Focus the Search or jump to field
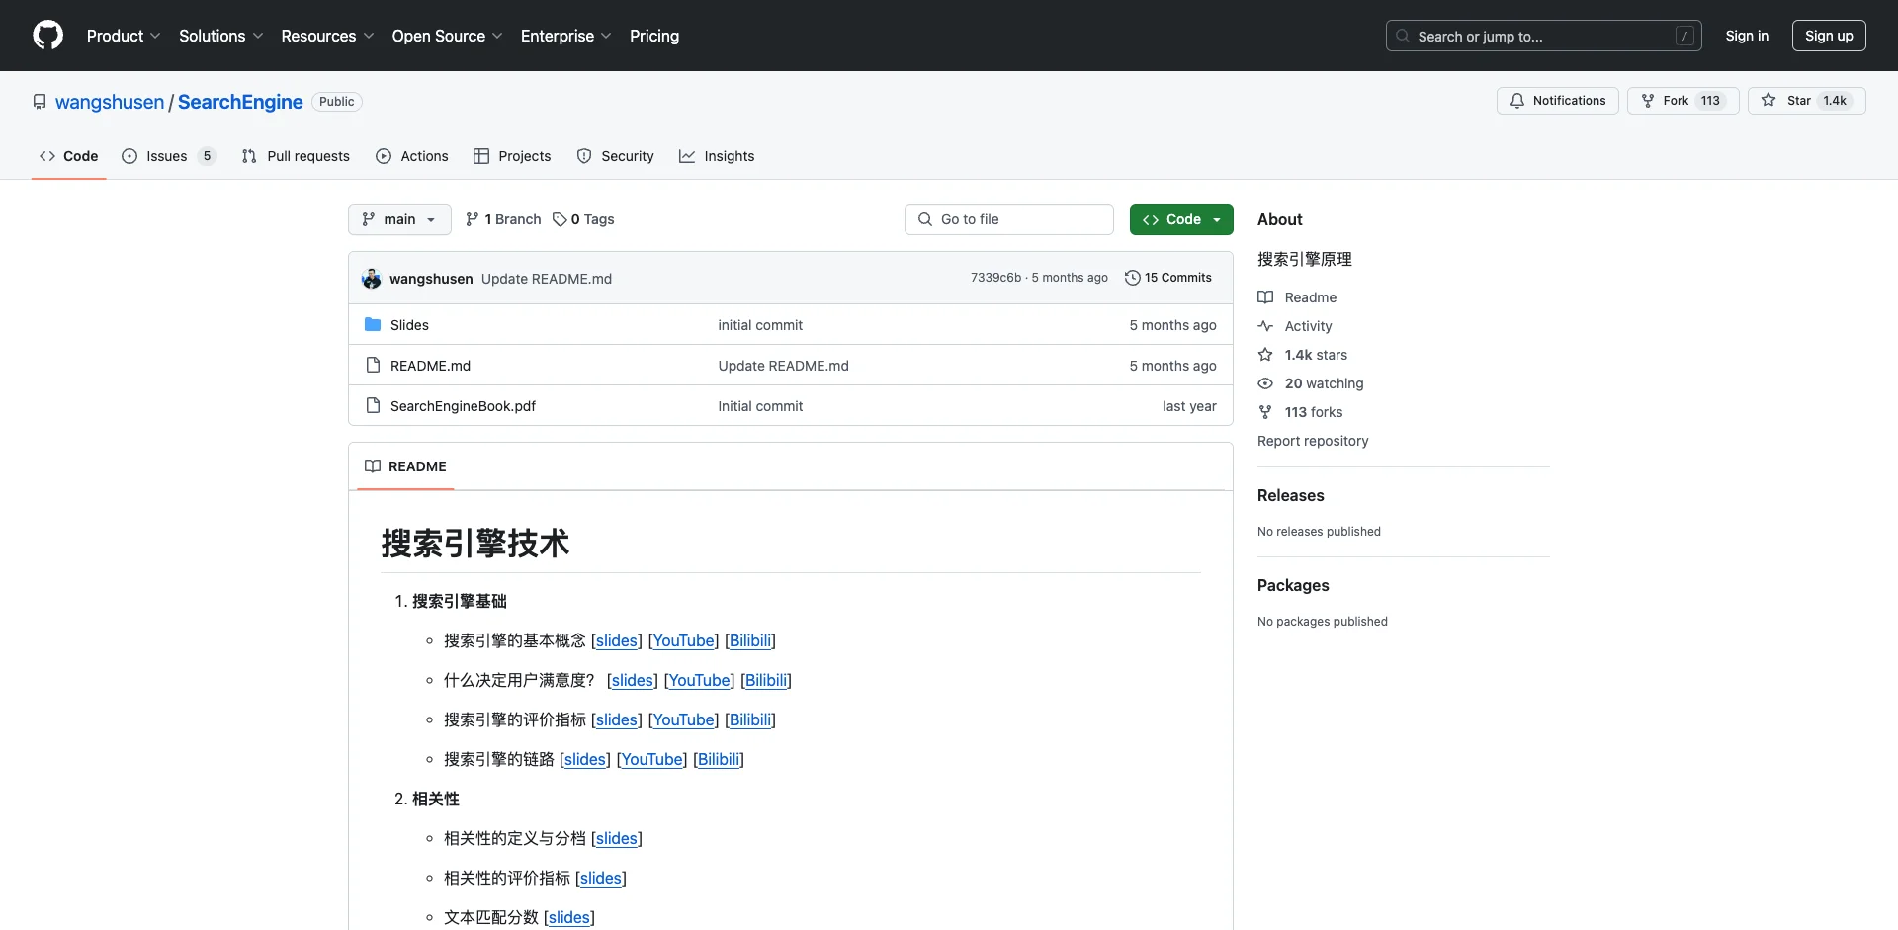 click(1544, 36)
